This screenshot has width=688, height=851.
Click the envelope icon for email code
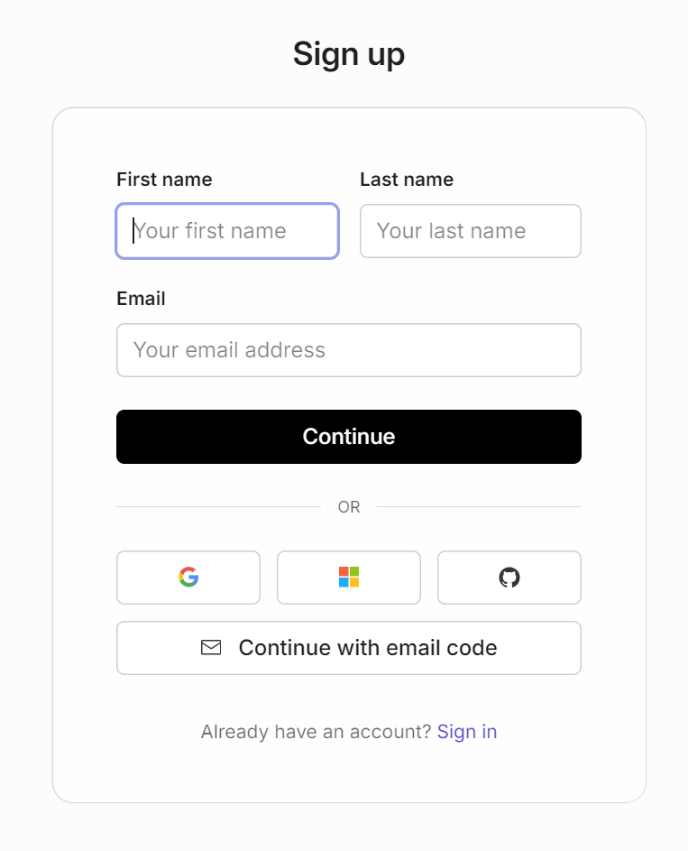click(211, 647)
